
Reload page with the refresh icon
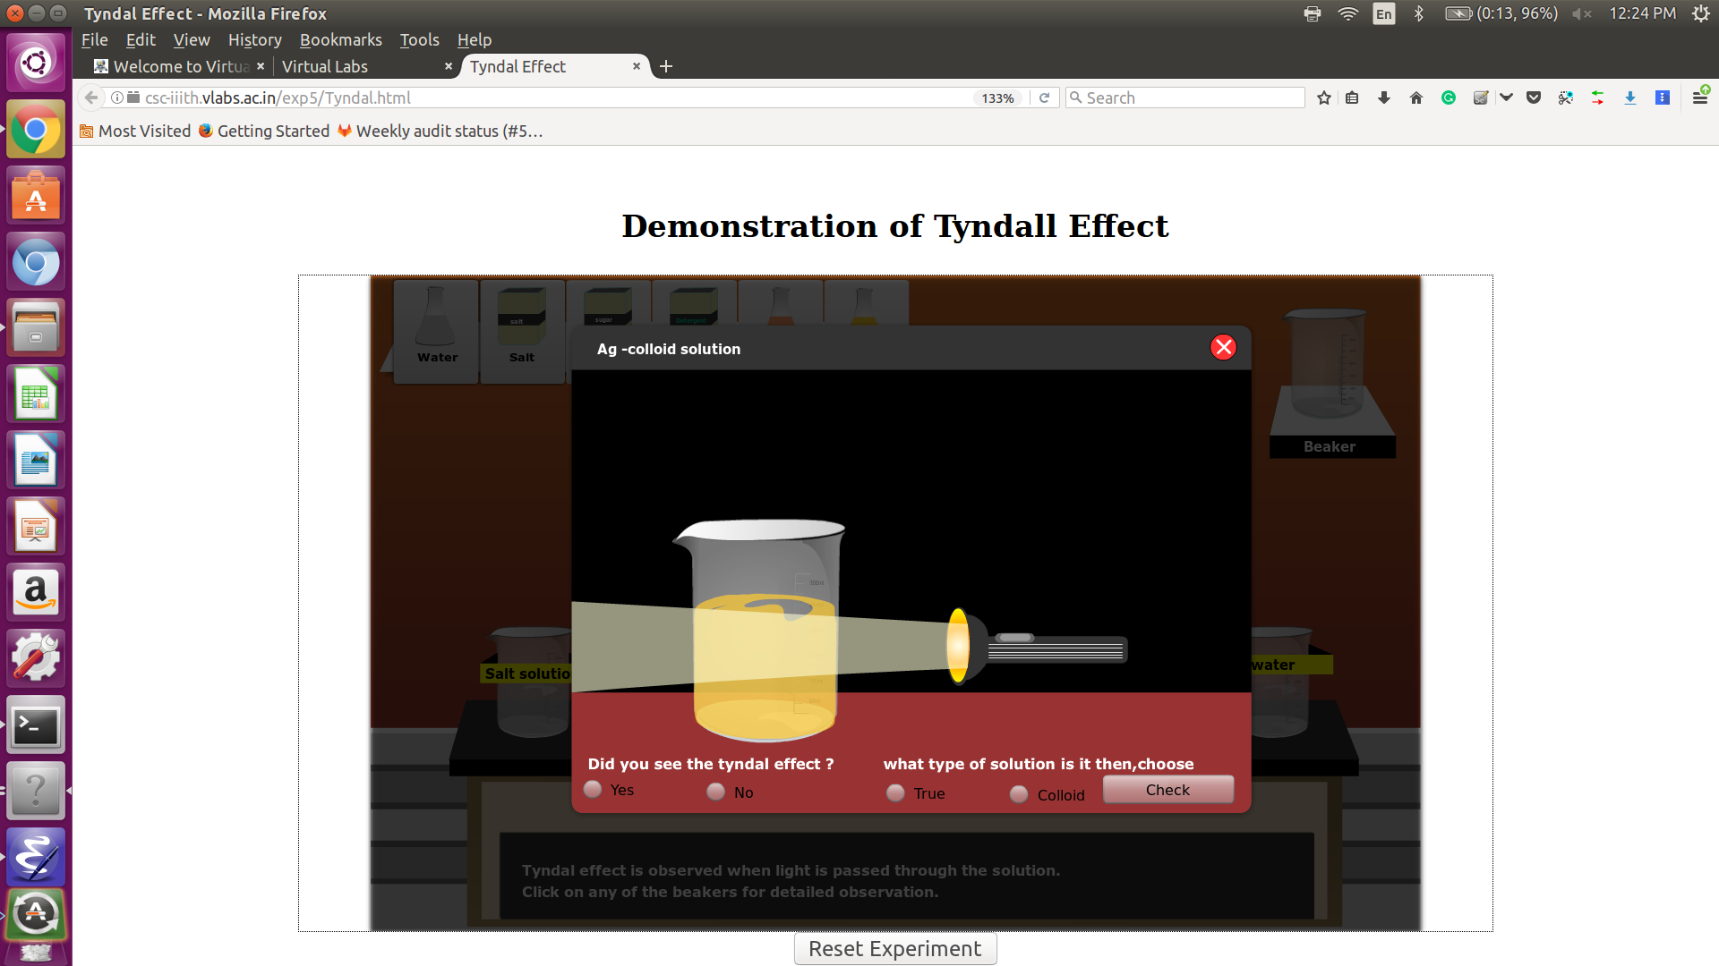(x=1044, y=98)
